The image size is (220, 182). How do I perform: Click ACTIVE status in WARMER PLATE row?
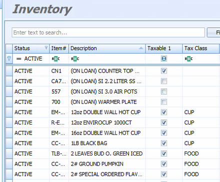tap(23, 102)
